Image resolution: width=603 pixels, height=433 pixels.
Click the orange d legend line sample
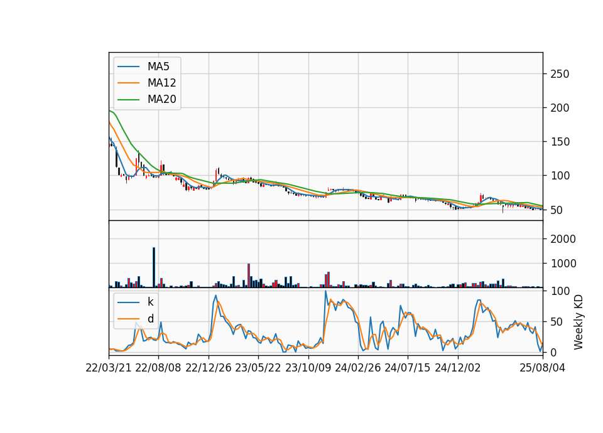pos(128,319)
